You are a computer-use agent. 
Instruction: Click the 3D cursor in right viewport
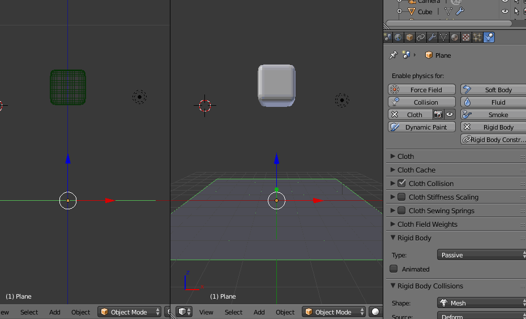coord(204,106)
